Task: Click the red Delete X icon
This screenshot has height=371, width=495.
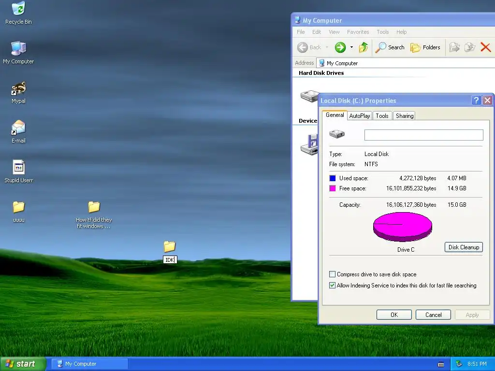Action: pyautogui.click(x=485, y=47)
